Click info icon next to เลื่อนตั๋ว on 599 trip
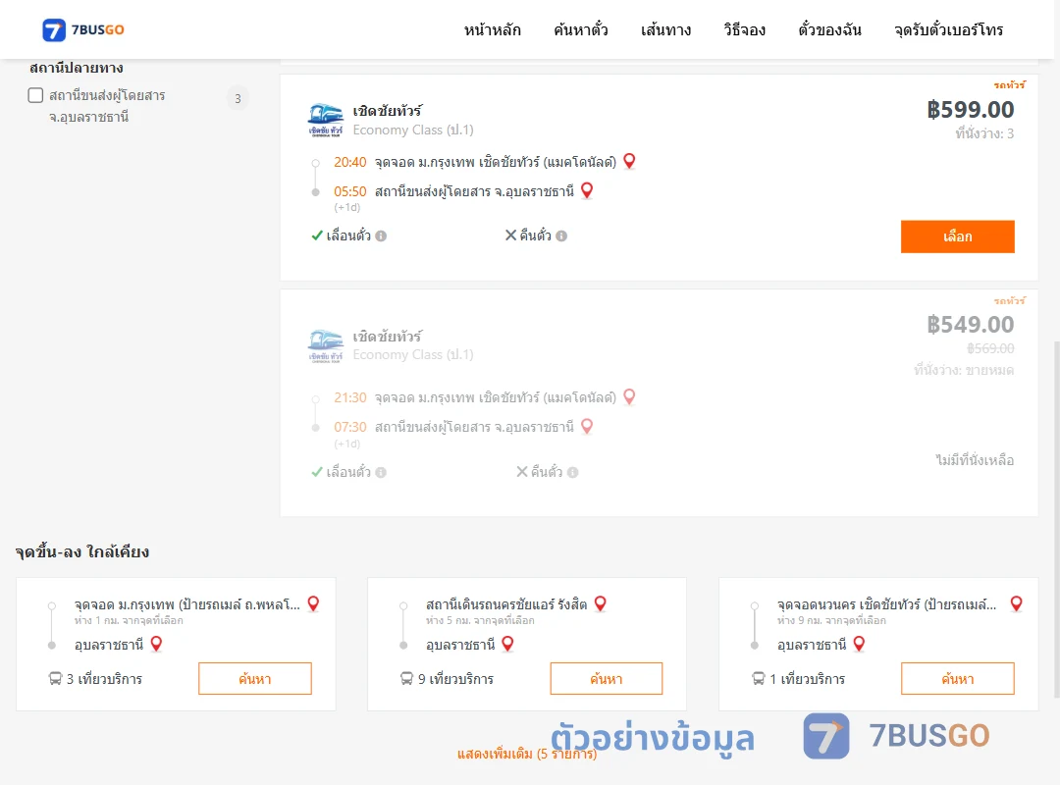Image resolution: width=1060 pixels, height=785 pixels. tap(381, 235)
